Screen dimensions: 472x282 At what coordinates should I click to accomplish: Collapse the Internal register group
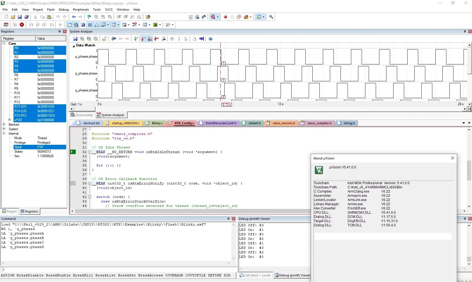(x=4, y=134)
